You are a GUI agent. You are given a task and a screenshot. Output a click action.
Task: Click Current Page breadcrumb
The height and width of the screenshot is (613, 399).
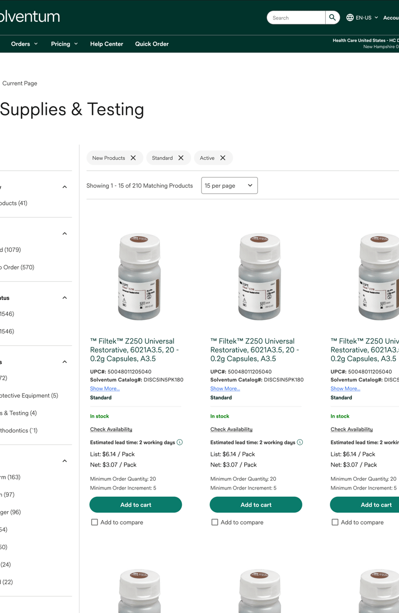pos(20,83)
